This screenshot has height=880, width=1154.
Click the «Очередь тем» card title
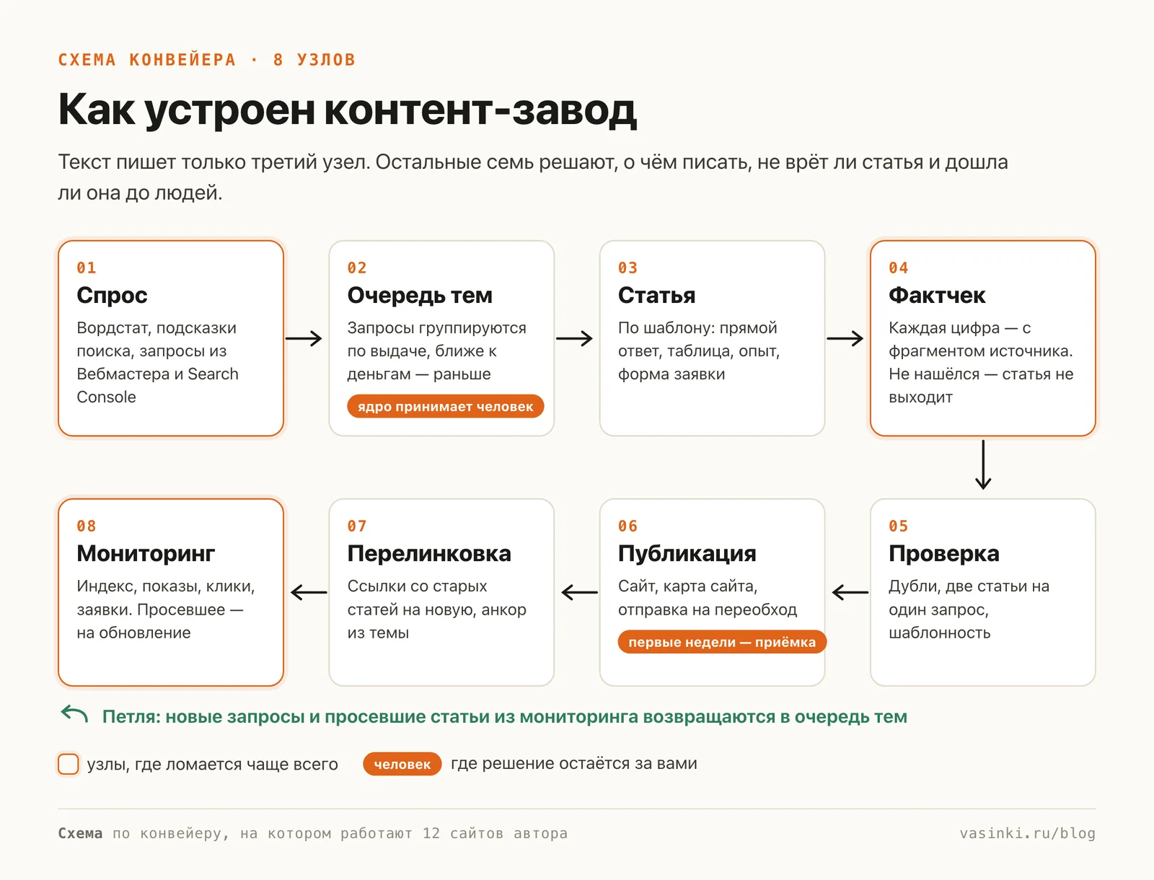[x=420, y=295]
